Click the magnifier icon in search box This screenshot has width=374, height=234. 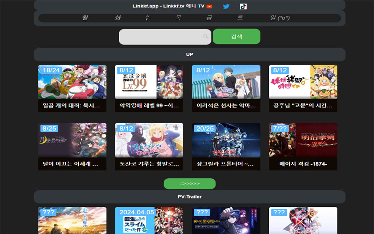[x=206, y=37]
